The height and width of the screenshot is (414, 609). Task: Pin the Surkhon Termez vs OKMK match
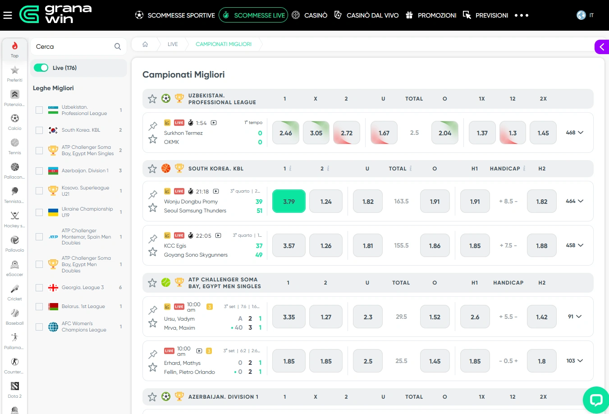pos(153,126)
